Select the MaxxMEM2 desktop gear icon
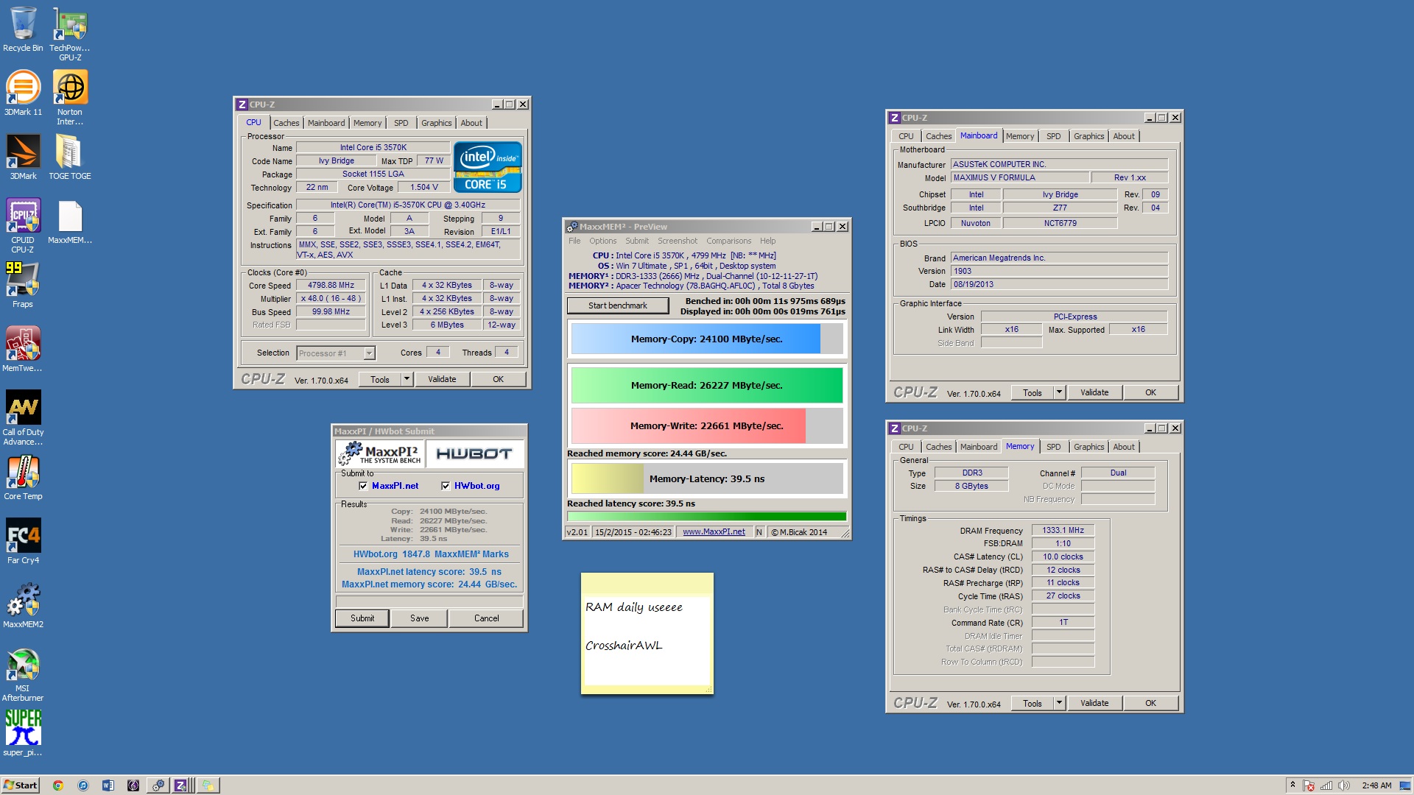 [x=23, y=606]
